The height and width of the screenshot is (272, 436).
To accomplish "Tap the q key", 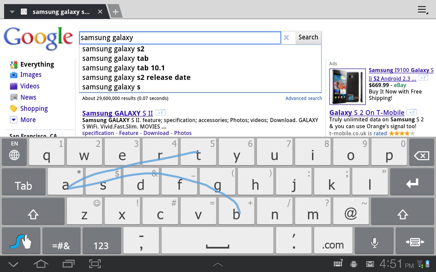I will point(47,151).
